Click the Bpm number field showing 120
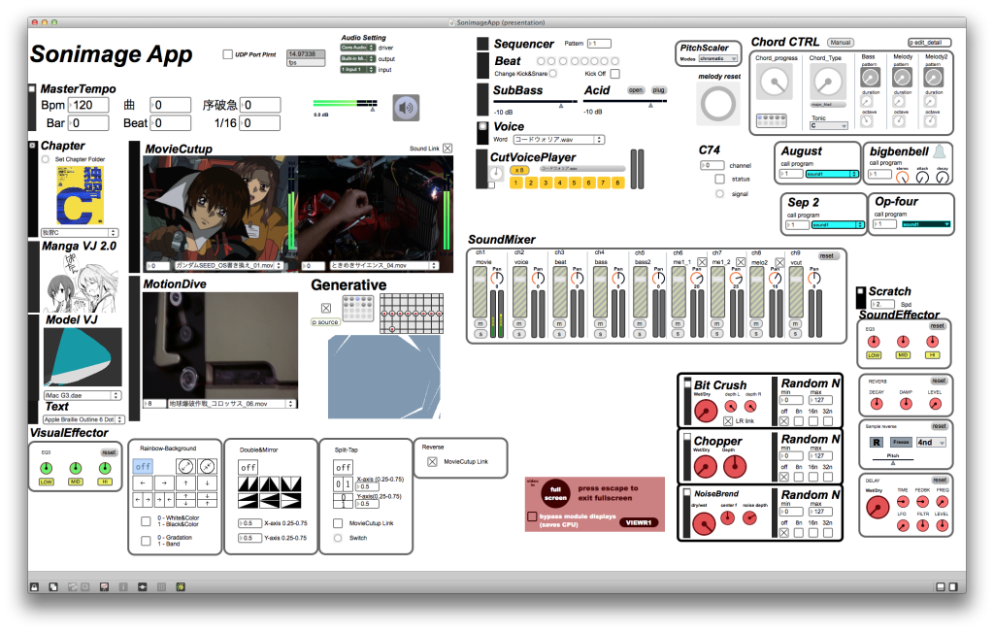The image size is (994, 632). coord(93,105)
